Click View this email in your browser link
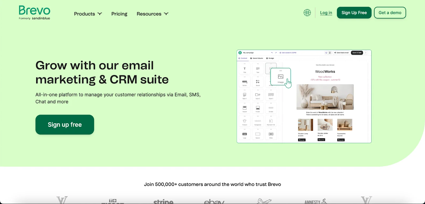Viewport: 425px width, 204px height. (x=325, y=65)
